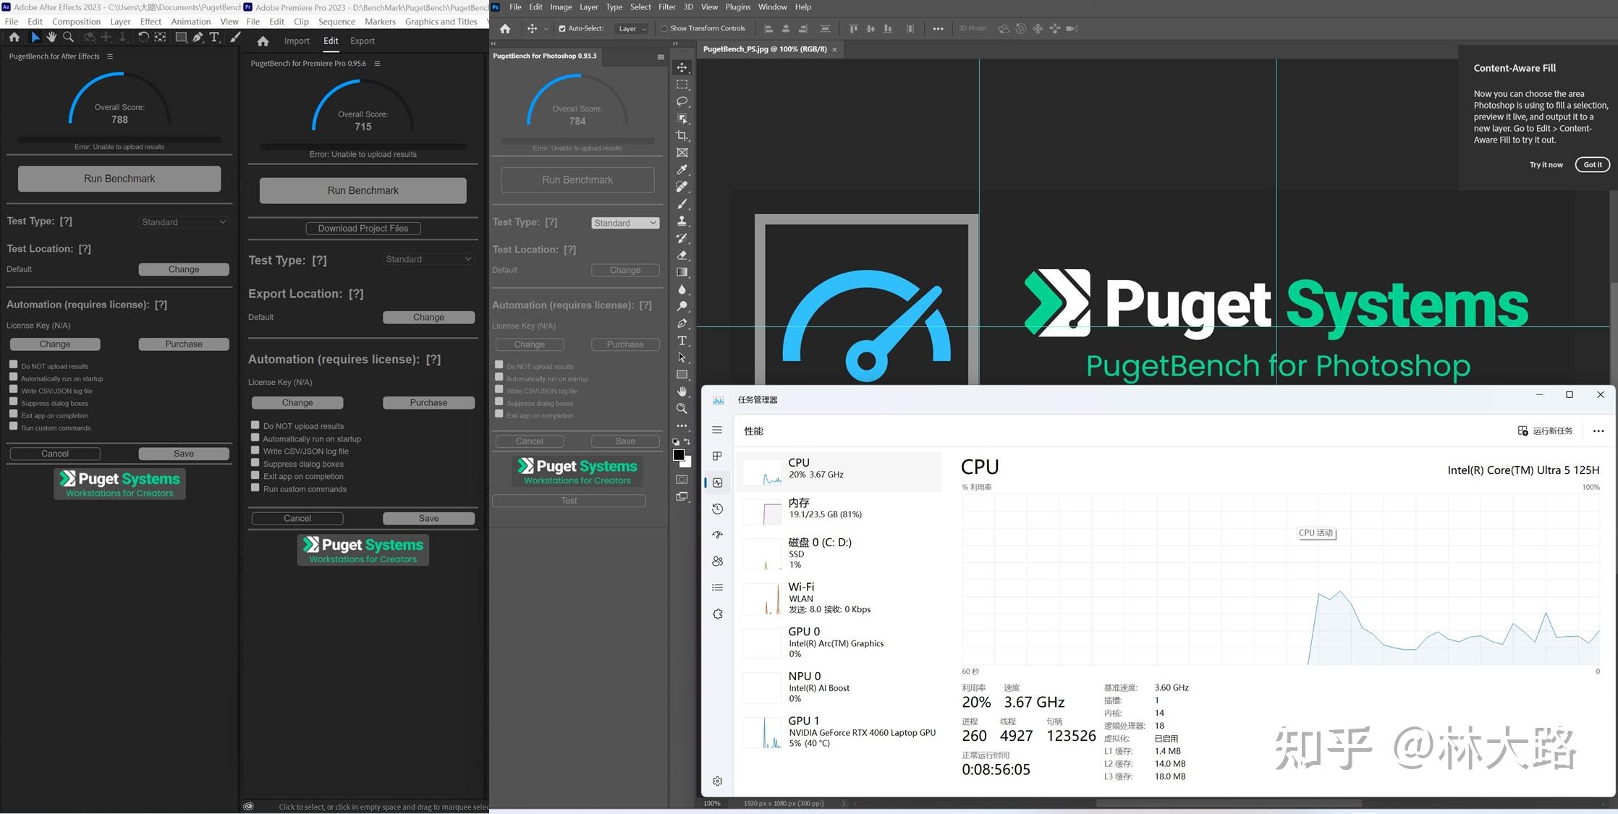Open PugetBench for After Effects panel menu

(110, 56)
